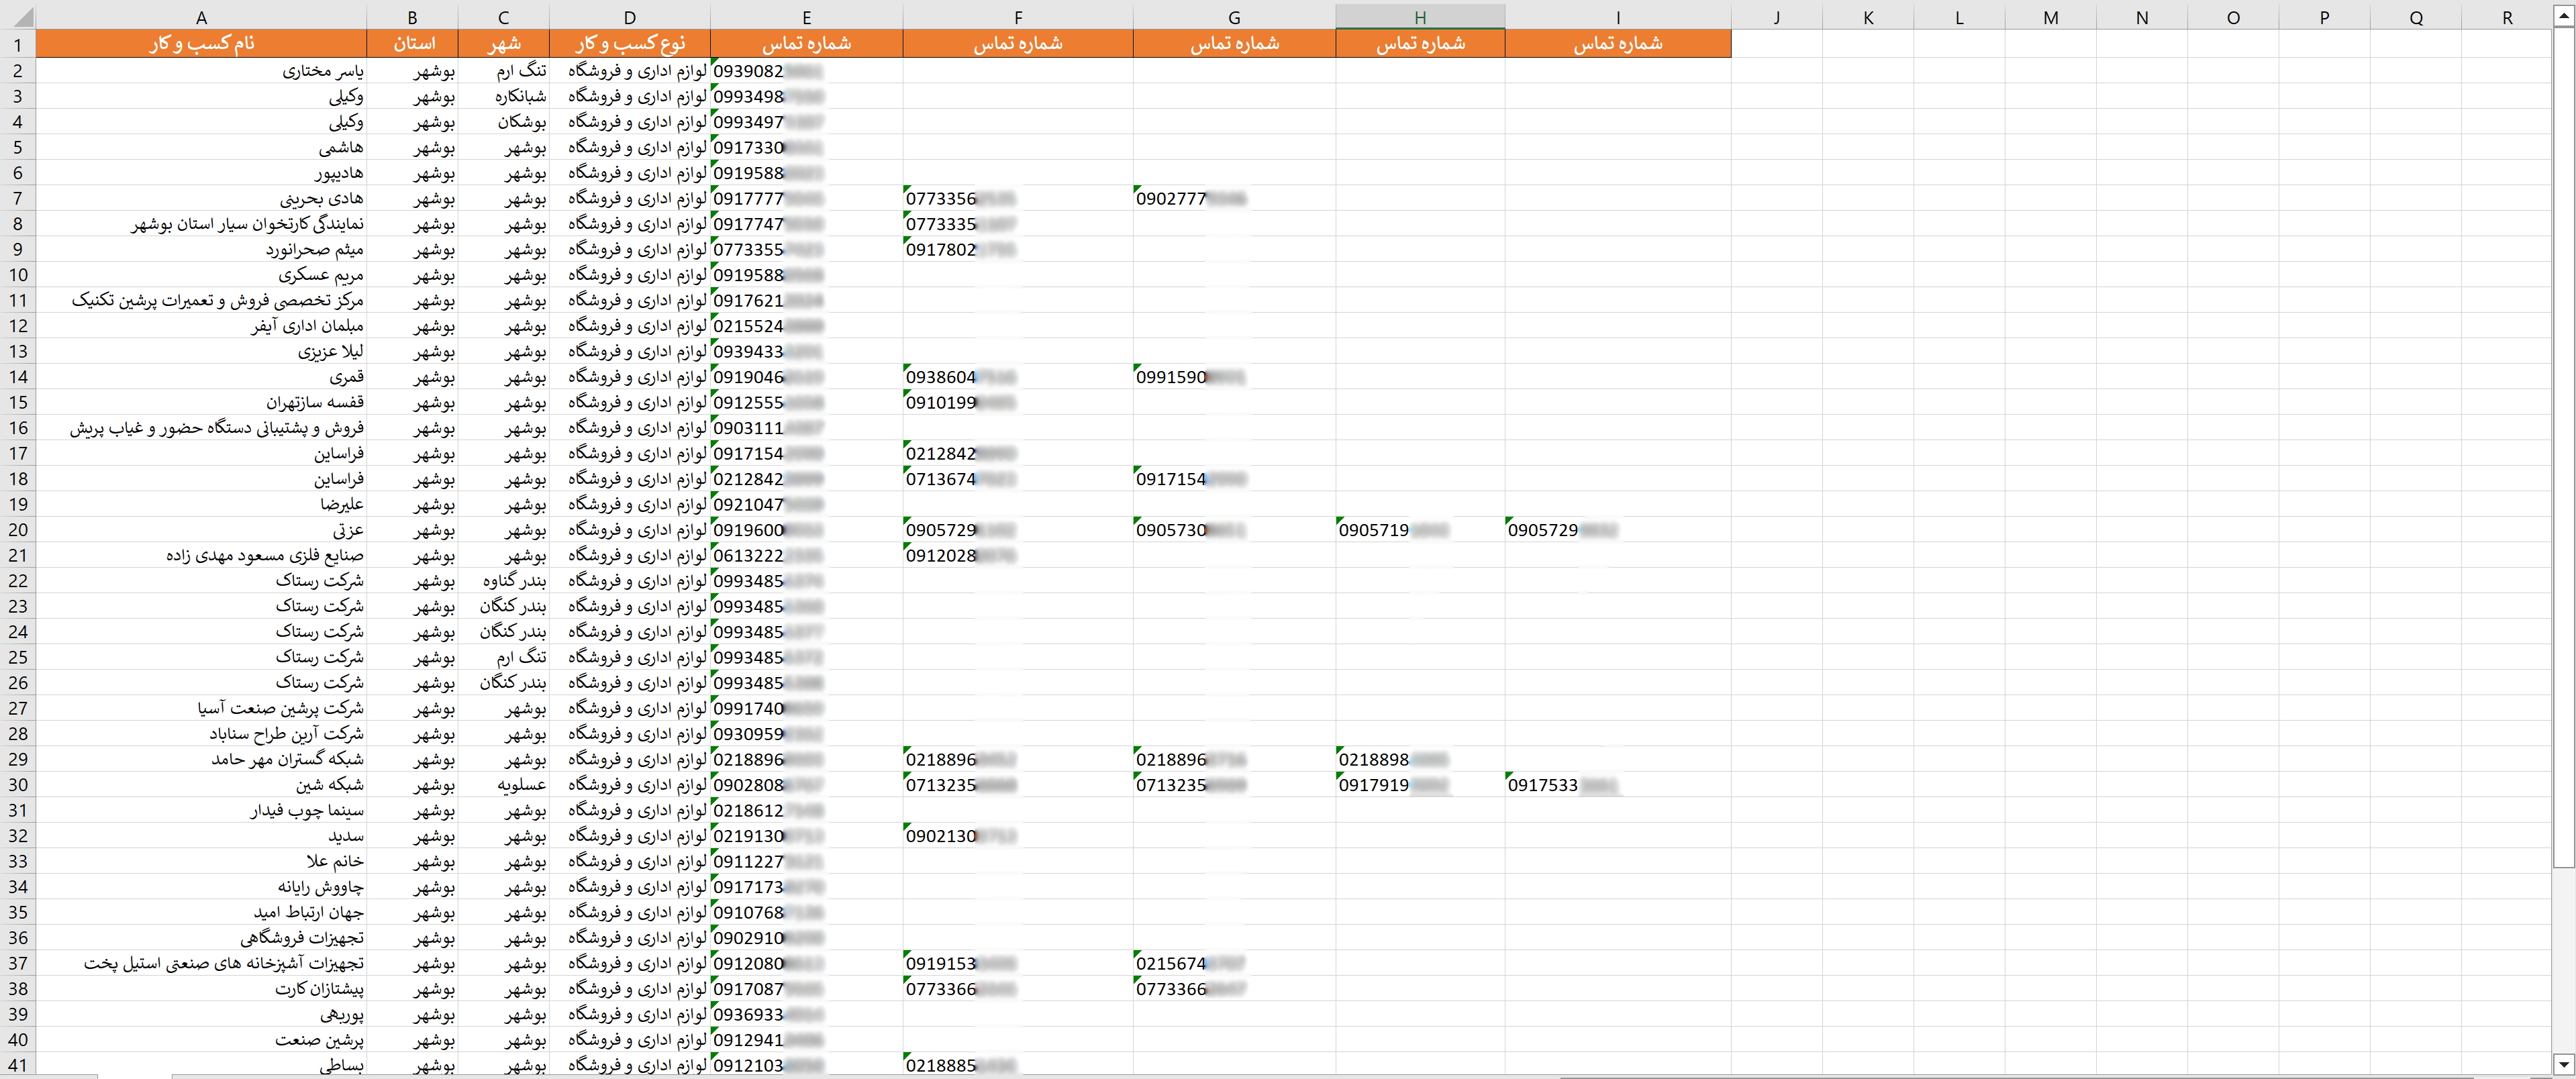Click cell 'مبلمان اداری آیفر'
Screen dimensions: 2576x1079
coord(201,326)
